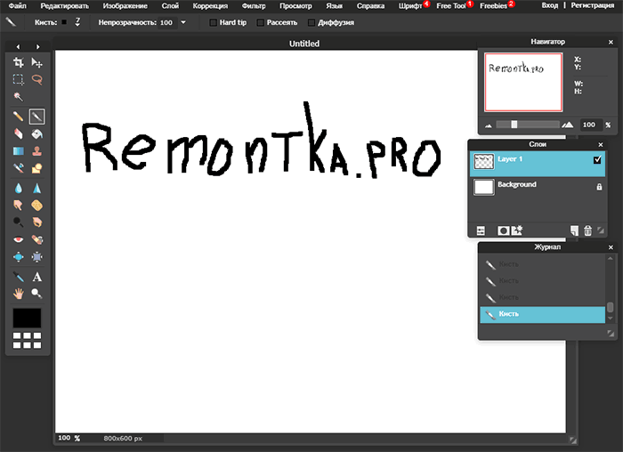Open the Коррекция menu
The width and height of the screenshot is (623, 452).
pos(210,5)
